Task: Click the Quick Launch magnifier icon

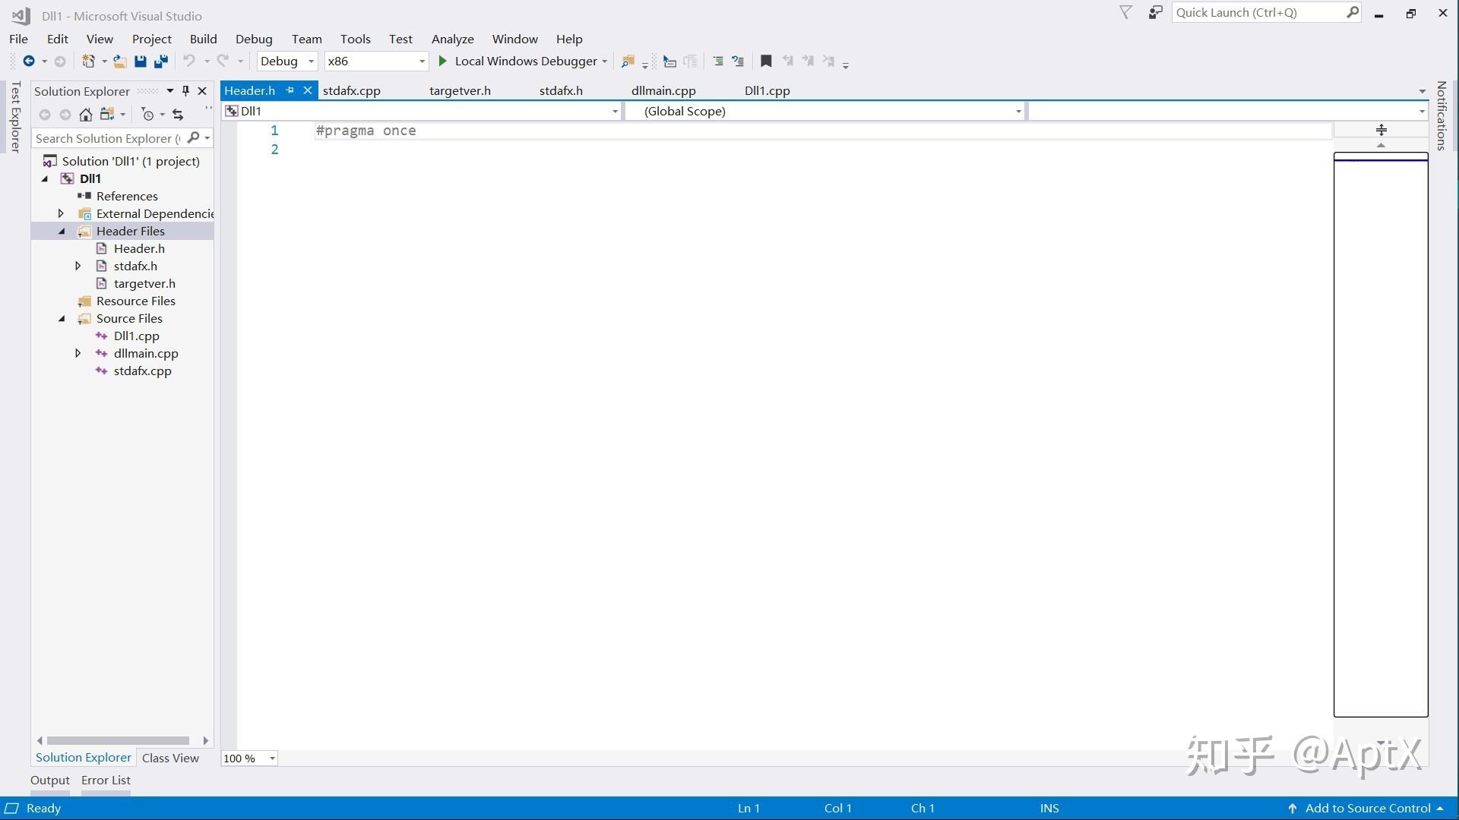Action: [1353, 12]
